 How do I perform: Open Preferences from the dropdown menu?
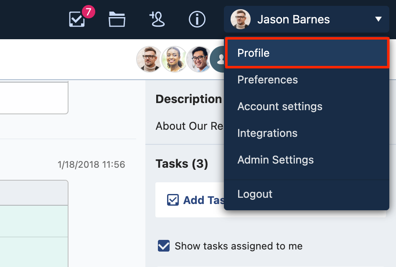[267, 80]
